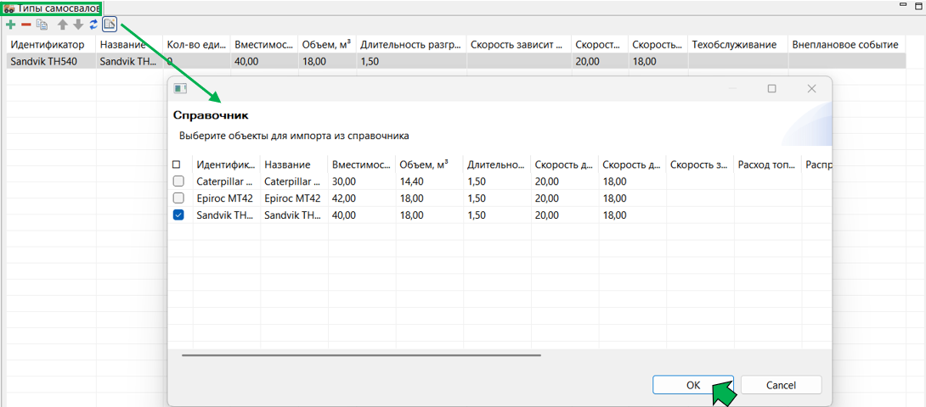Close the Справочник dialog with the X
The image size is (926, 407).
811,88
